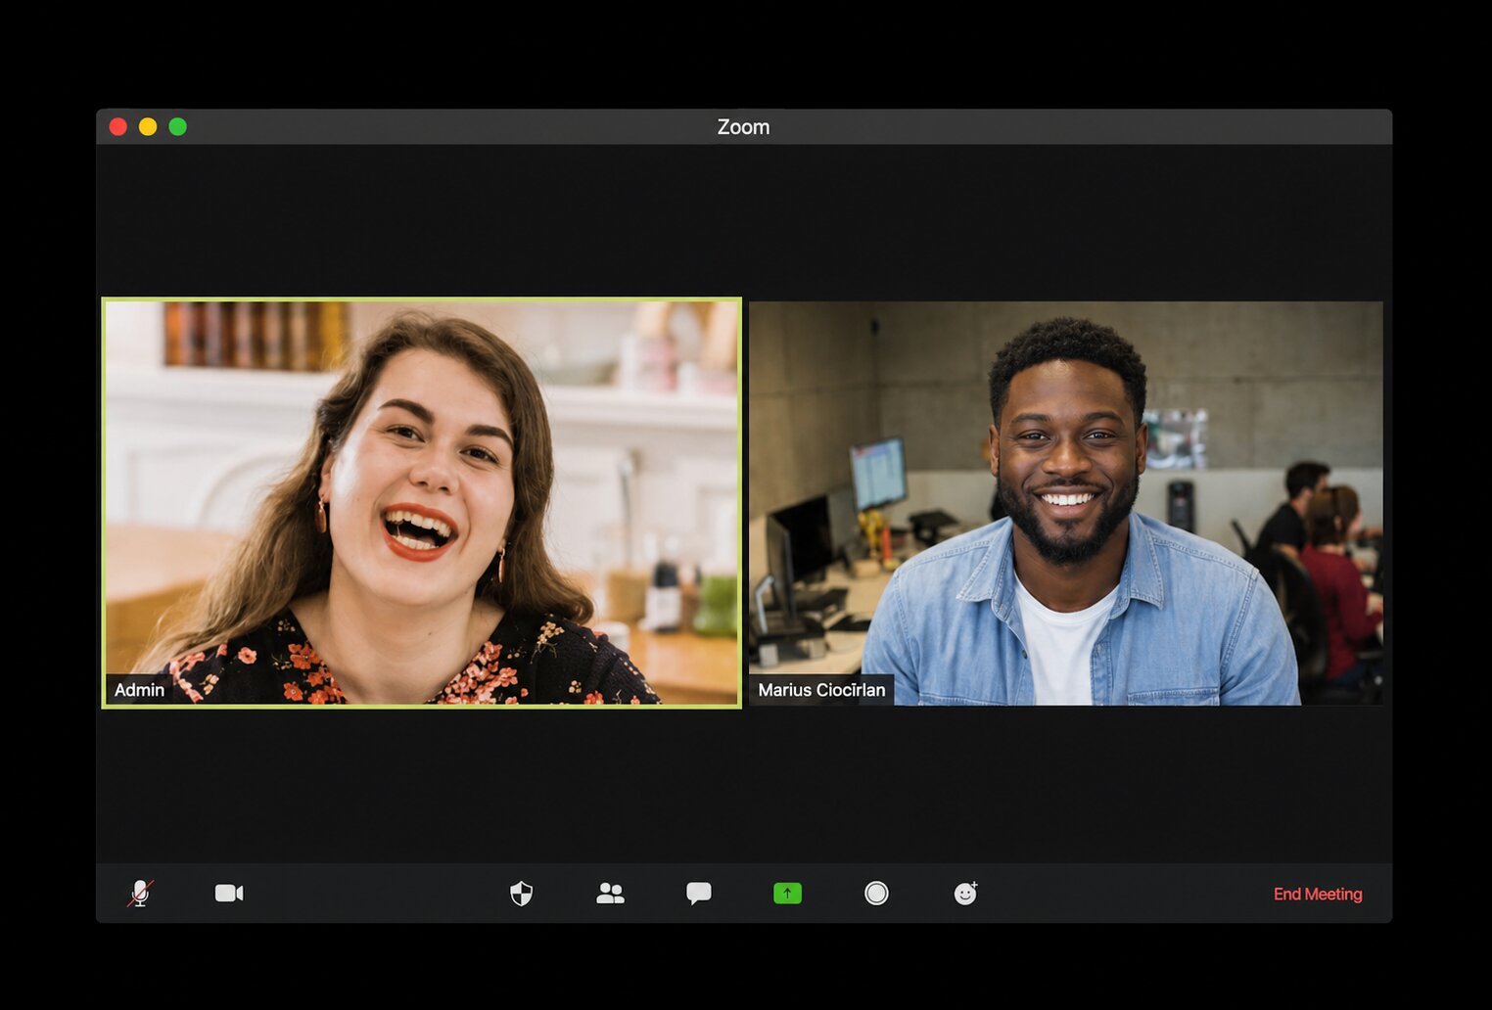
Task: Start recording the meeting
Action: (x=876, y=893)
